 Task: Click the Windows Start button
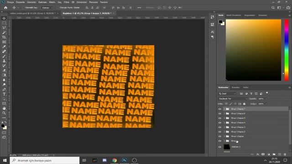5,160
